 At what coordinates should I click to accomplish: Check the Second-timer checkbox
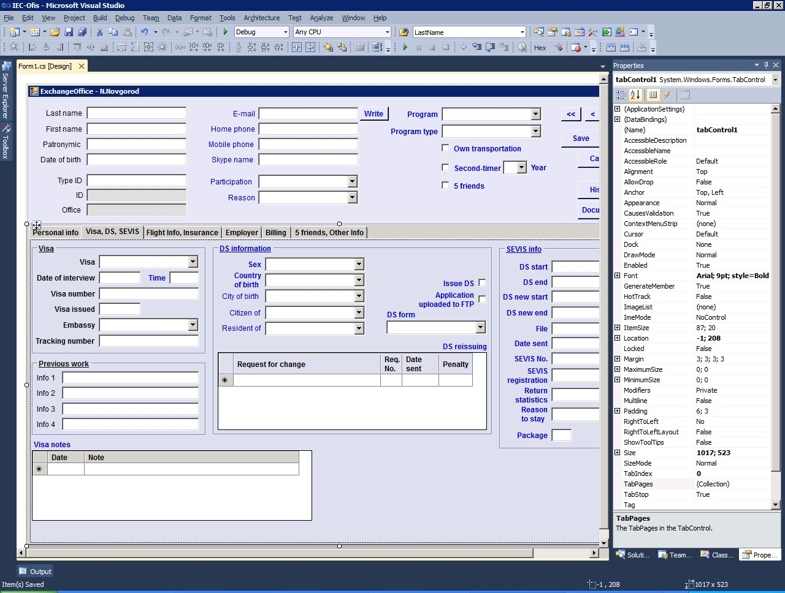446,167
